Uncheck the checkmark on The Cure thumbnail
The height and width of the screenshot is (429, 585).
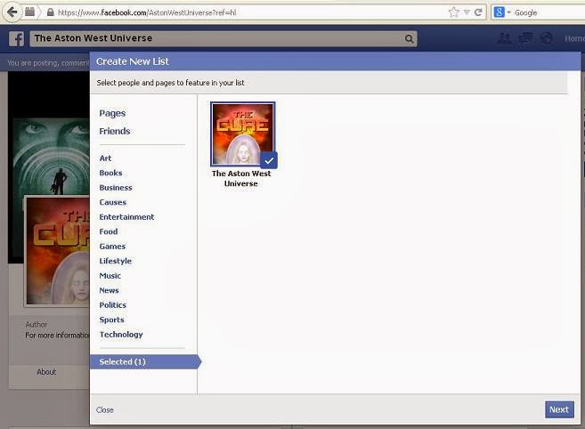point(269,161)
